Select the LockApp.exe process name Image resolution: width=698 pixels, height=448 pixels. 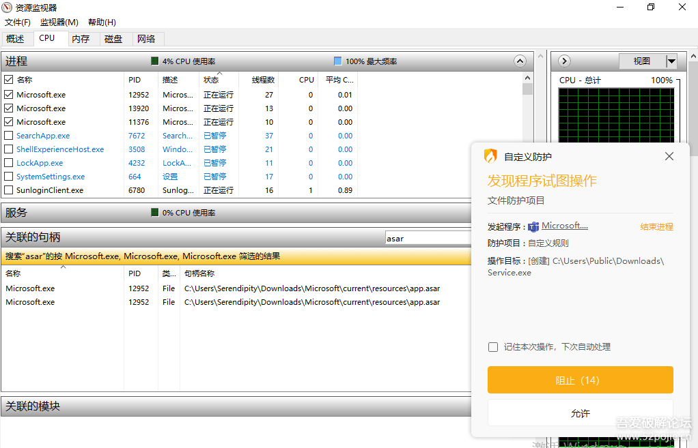coord(40,163)
